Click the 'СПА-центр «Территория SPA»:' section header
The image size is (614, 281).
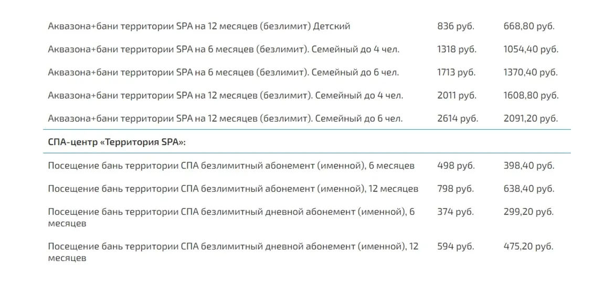tap(117, 142)
